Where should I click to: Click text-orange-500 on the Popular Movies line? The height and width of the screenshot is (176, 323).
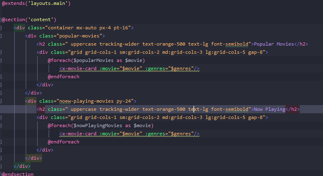164,44
